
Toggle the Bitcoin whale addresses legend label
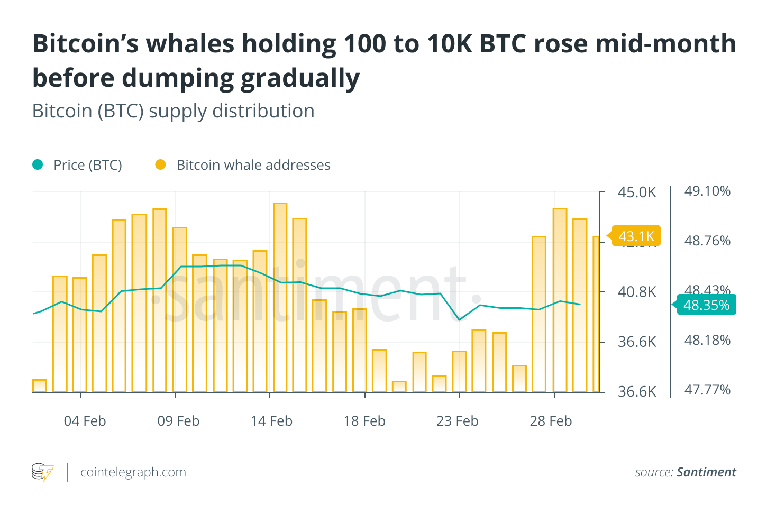coord(253,165)
